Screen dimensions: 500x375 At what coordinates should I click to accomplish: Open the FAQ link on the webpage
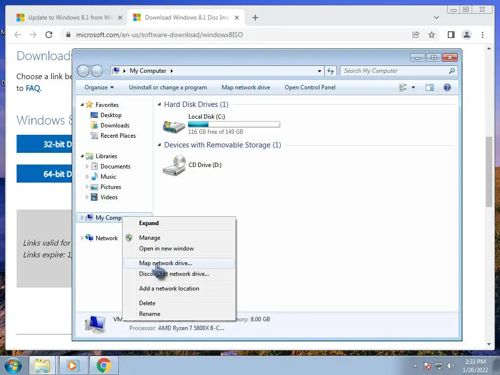point(33,88)
